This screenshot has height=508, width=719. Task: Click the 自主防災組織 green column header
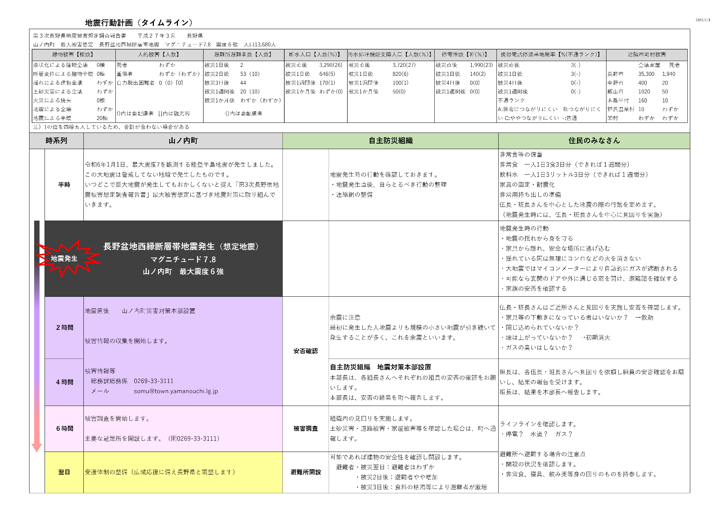coord(390,141)
